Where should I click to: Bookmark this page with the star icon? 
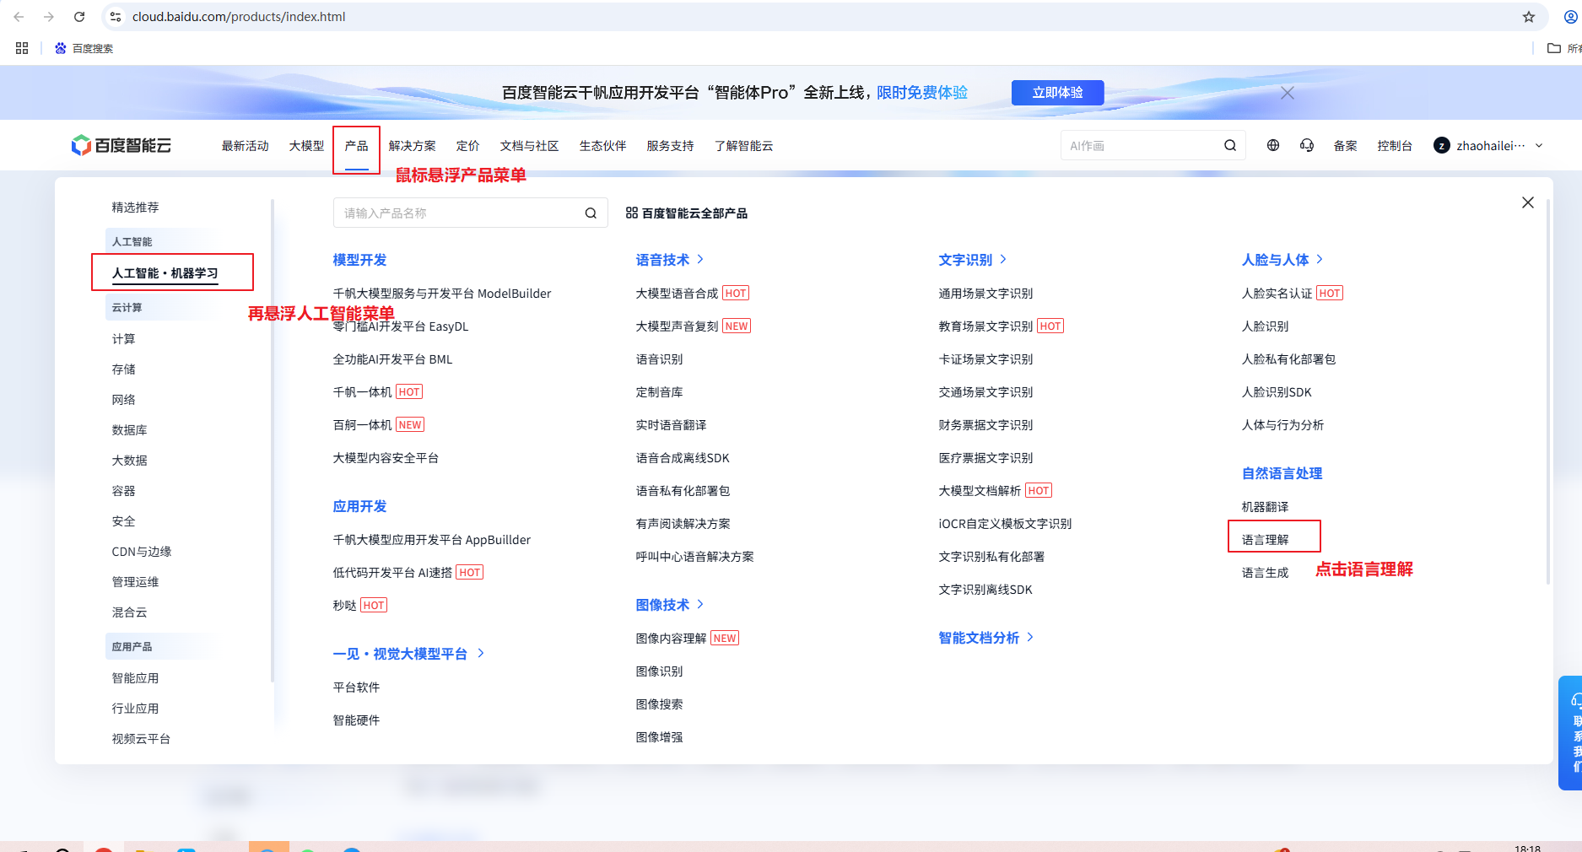(1529, 17)
